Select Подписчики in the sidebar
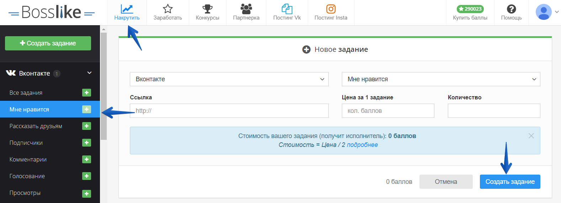 coord(26,143)
